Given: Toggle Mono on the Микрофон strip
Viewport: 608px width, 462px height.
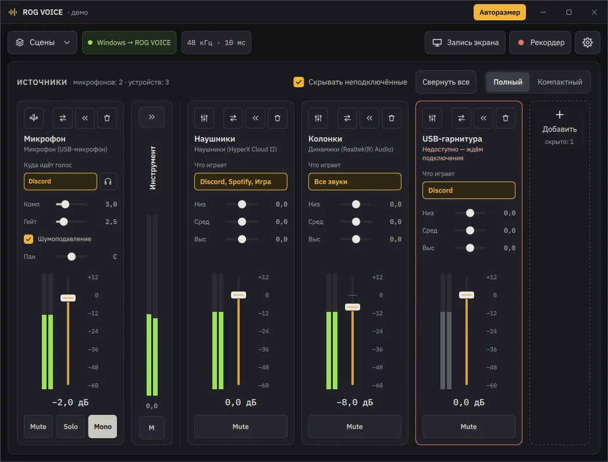Looking at the screenshot, I should pos(103,427).
